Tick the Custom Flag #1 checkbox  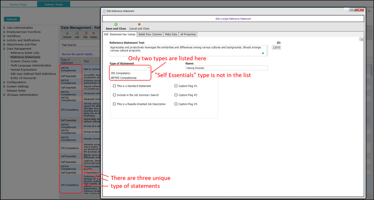click(176, 86)
